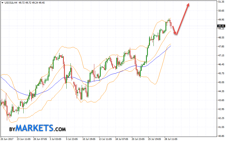This screenshot has height=142, width=227.
Task: Click the 45.05 price axis label
Action: click(221, 82)
